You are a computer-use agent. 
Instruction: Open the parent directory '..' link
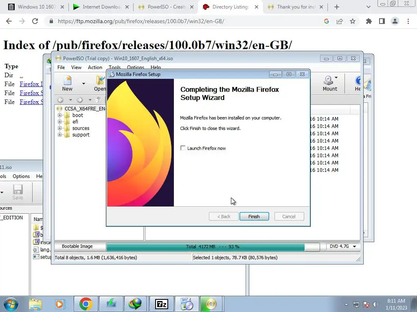(21, 75)
